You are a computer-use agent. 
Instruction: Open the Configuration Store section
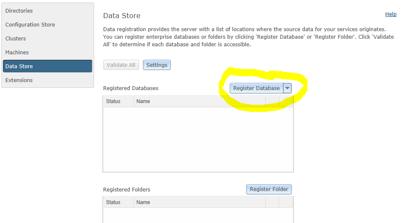tap(47, 24)
